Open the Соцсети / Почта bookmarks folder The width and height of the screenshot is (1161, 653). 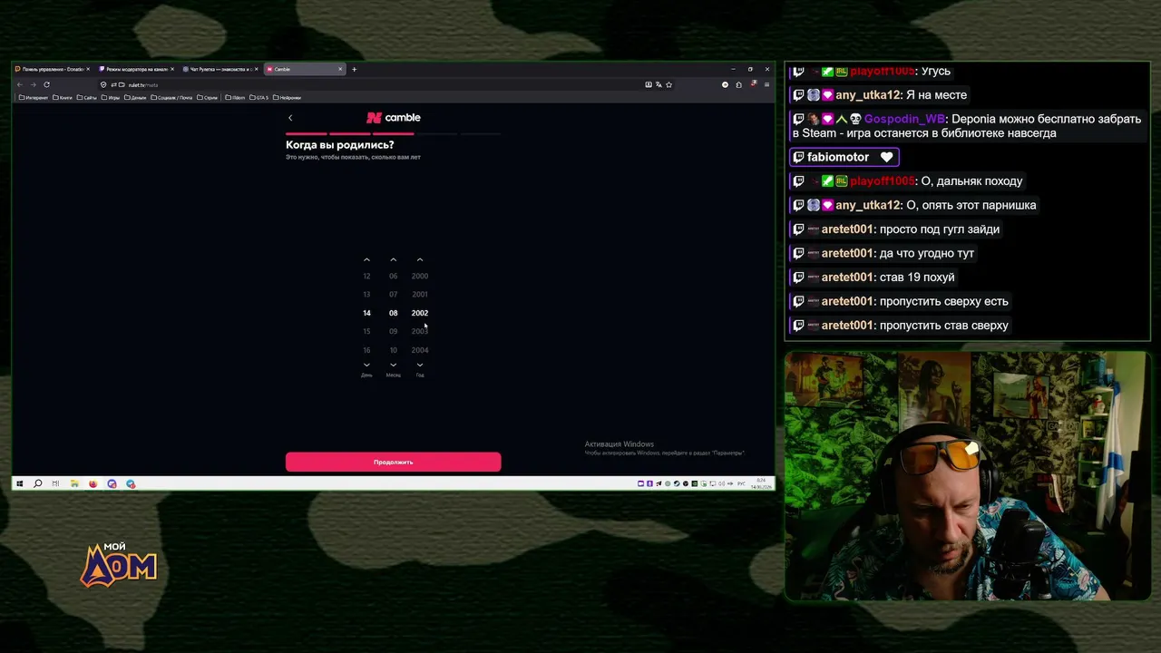click(x=172, y=97)
